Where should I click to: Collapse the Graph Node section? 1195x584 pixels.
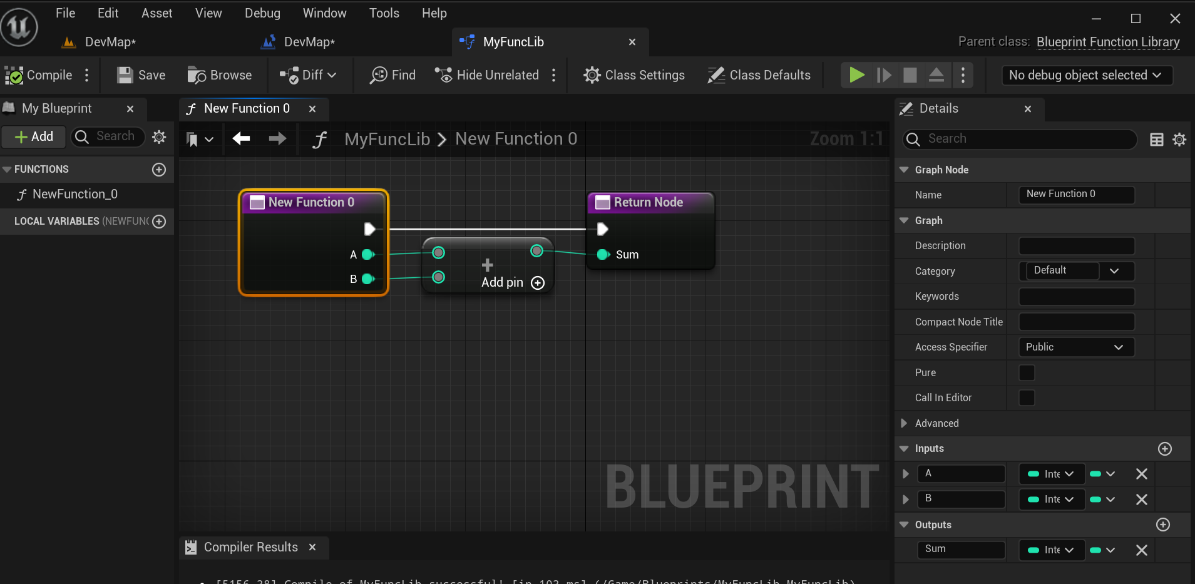coord(904,170)
